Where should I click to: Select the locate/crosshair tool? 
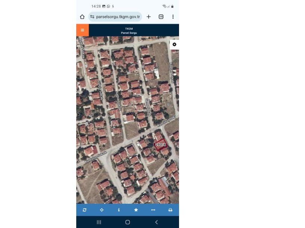(x=102, y=210)
